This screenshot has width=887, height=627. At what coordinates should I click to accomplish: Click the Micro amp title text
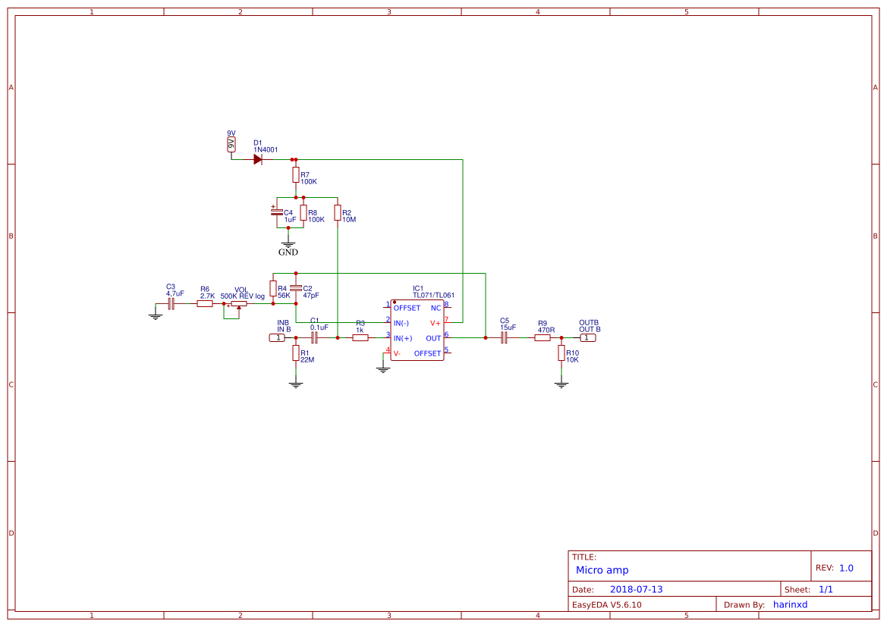[602, 570]
